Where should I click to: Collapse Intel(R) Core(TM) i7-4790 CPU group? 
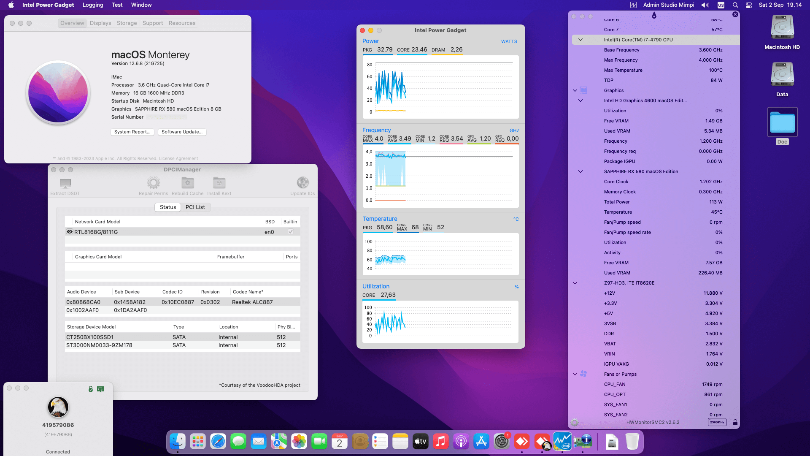tap(580, 40)
